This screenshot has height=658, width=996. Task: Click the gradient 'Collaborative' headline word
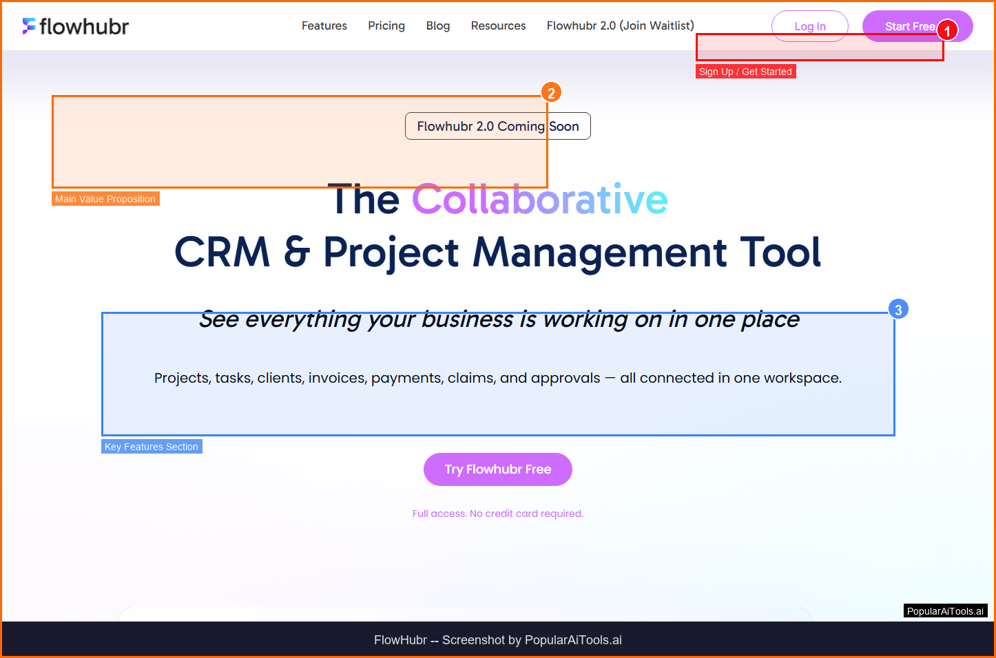pyautogui.click(x=539, y=200)
